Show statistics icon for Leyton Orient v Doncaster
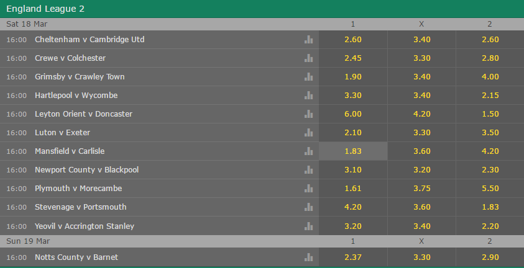524x268 pixels. (308, 114)
